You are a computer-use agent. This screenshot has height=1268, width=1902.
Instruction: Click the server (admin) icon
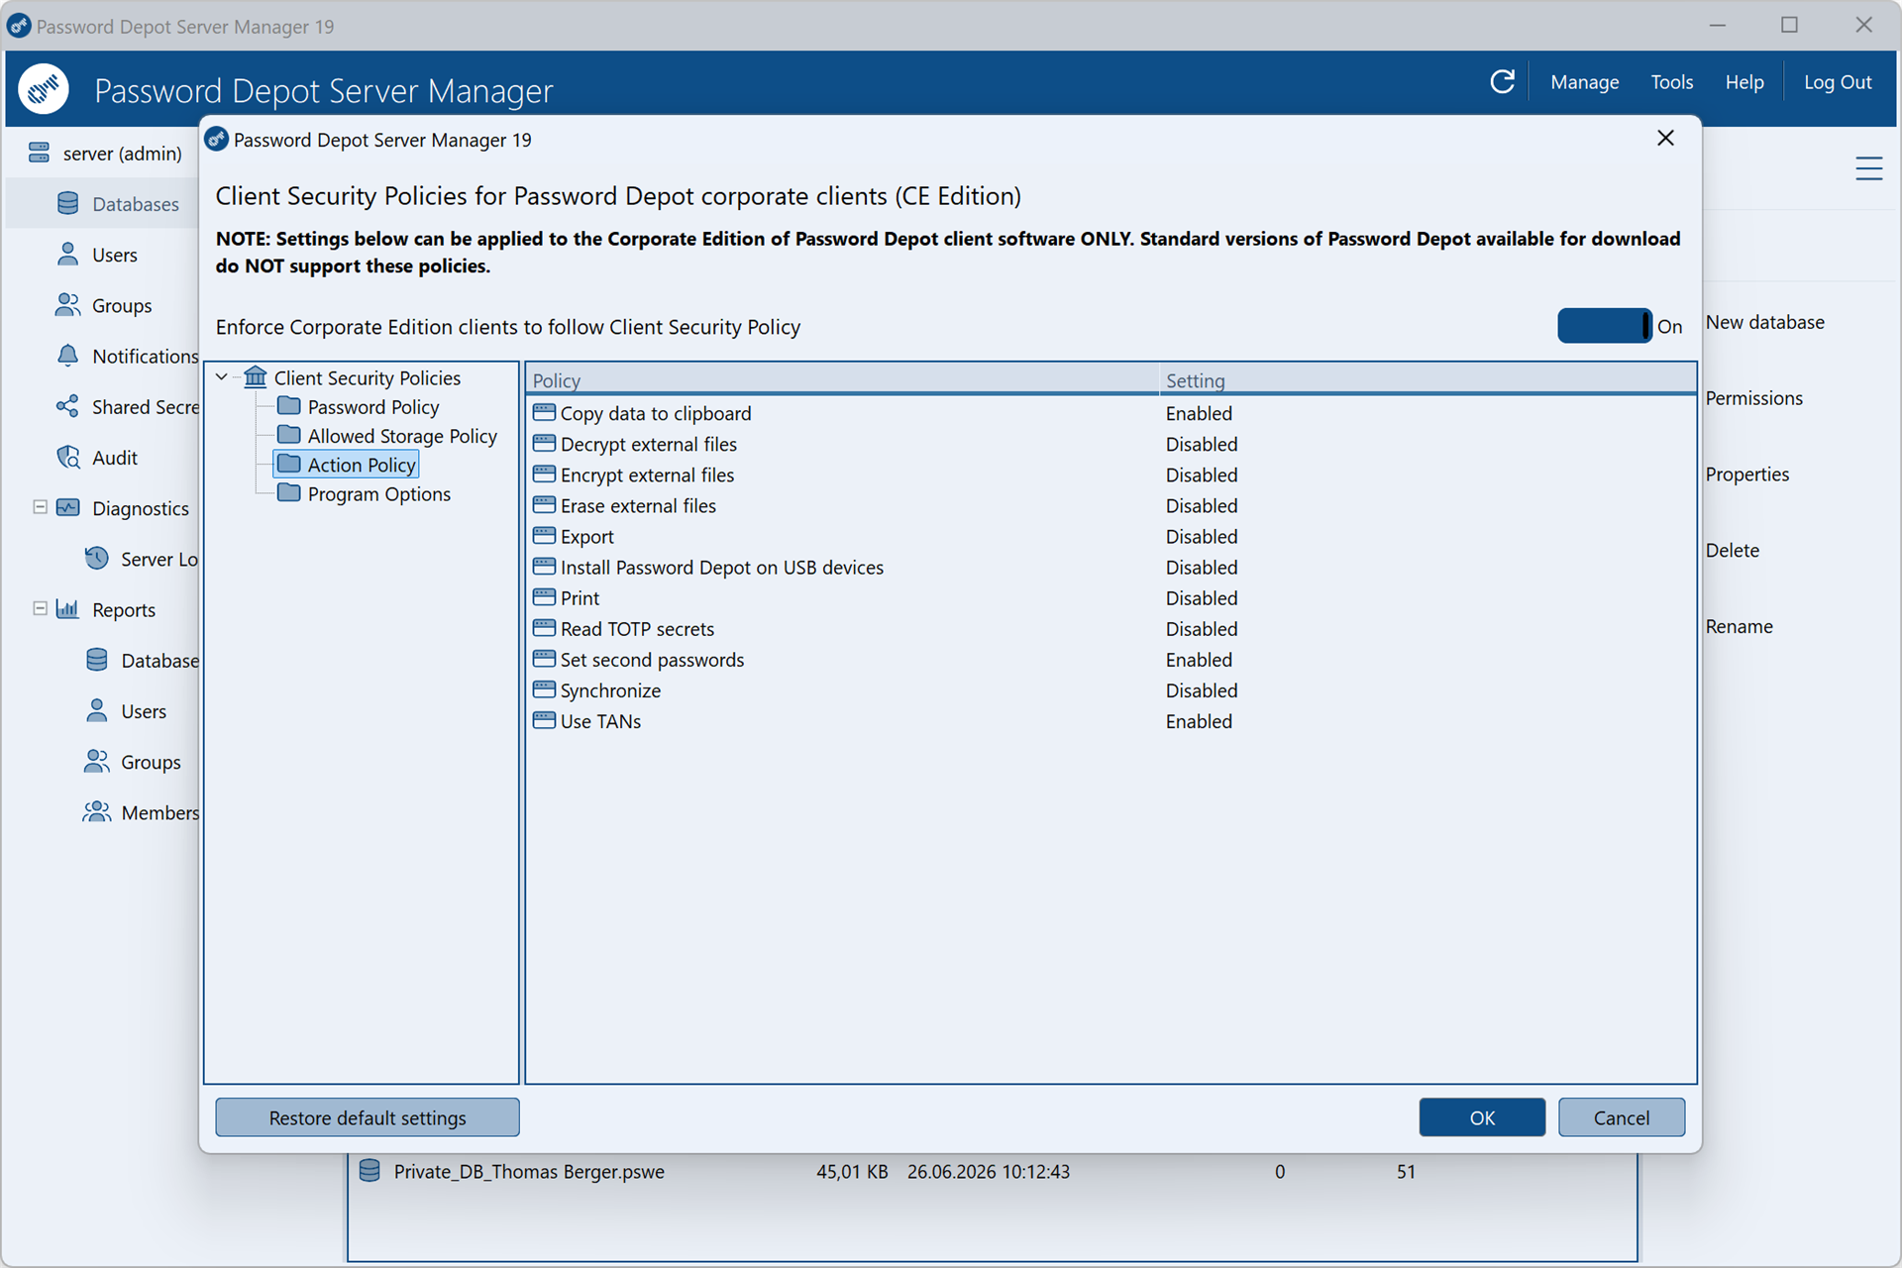coord(39,153)
